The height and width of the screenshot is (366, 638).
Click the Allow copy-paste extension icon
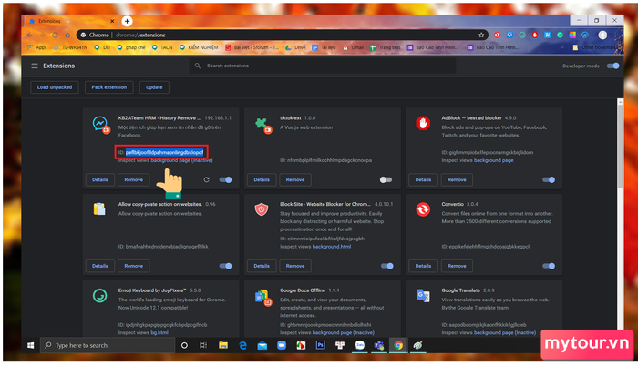coord(99,209)
